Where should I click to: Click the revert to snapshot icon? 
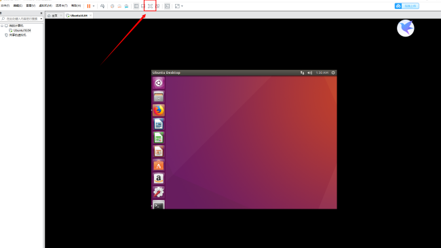119,6
